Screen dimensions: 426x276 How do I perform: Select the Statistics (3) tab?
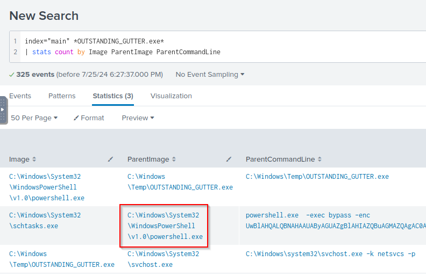coord(113,96)
